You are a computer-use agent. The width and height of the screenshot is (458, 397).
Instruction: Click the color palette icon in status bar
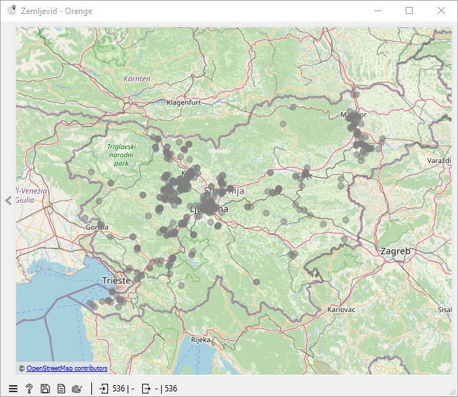[x=77, y=389]
